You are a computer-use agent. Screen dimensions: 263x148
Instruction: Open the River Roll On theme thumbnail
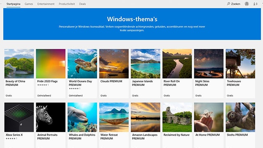point(177,64)
